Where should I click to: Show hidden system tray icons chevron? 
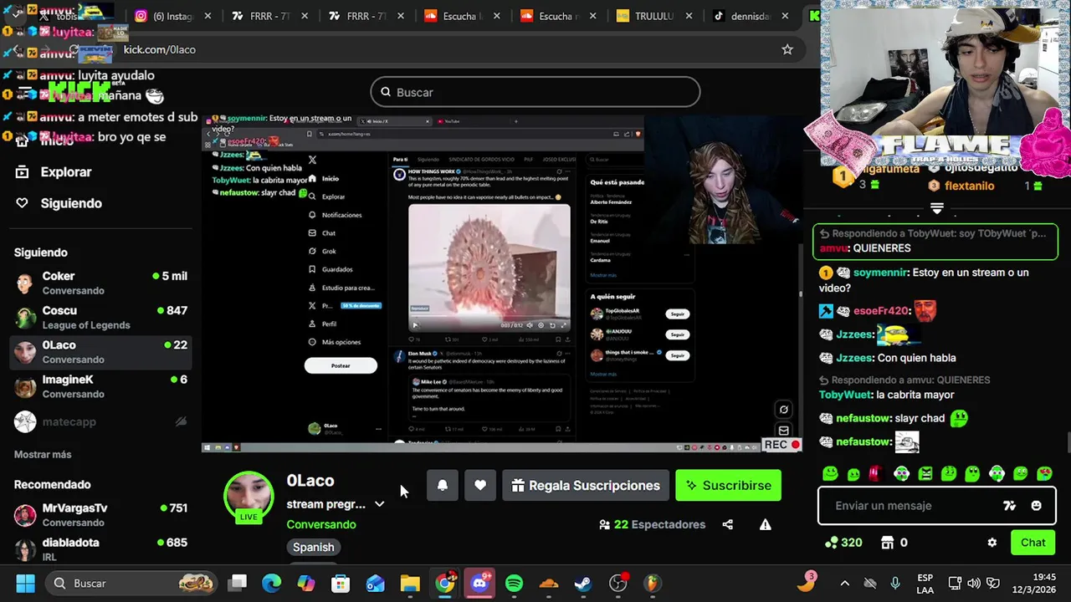pos(844,583)
